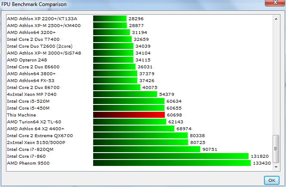
Task: Select AMD Athlon XP-M 2500+/KM400 entry
Action: [x=44, y=25]
